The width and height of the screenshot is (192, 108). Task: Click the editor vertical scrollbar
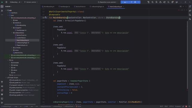(x=187, y=55)
